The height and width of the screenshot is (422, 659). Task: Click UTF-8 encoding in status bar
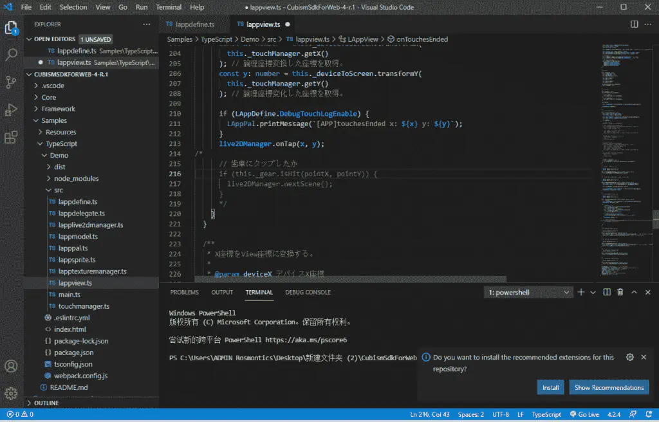(501, 414)
